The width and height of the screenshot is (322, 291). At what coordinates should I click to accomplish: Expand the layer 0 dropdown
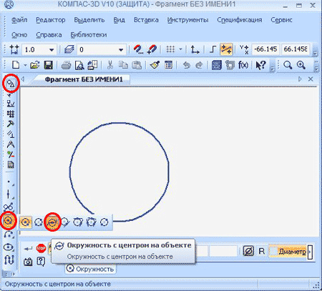[x=121, y=50]
